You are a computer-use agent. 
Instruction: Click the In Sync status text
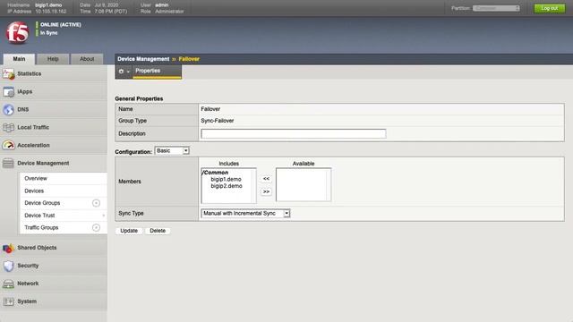point(49,33)
